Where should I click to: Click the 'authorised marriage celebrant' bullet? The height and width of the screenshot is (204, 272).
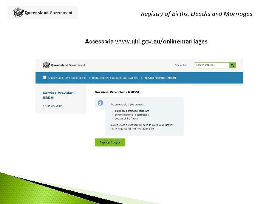click(x=132, y=111)
